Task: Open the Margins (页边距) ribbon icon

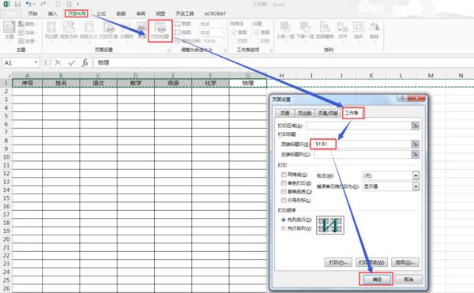Action: (x=51, y=31)
